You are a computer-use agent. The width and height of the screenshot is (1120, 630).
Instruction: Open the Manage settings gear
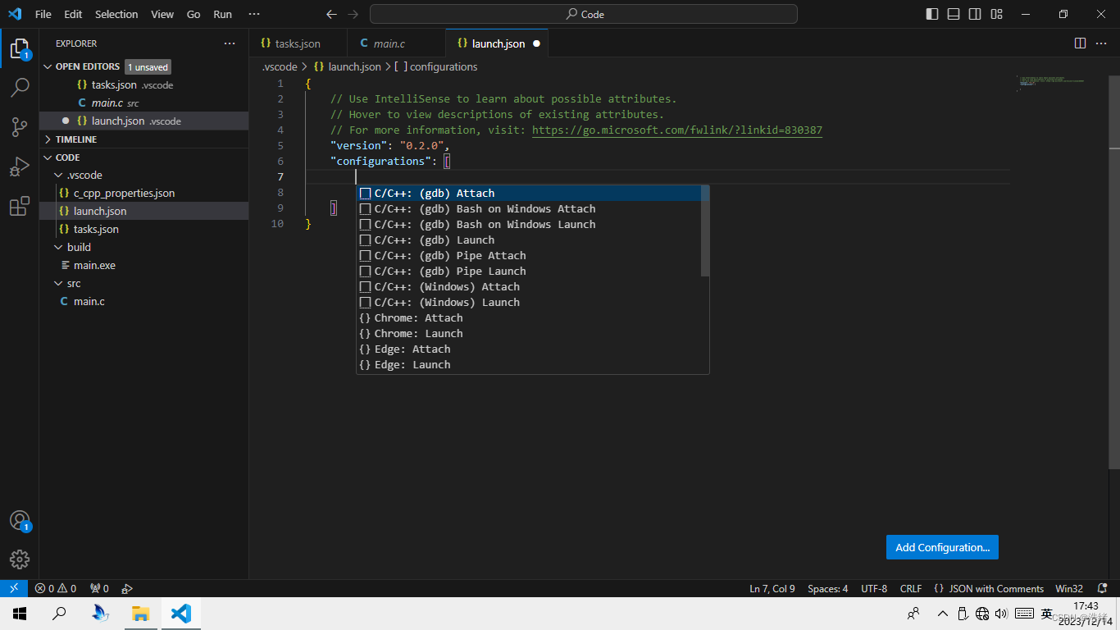(x=20, y=559)
